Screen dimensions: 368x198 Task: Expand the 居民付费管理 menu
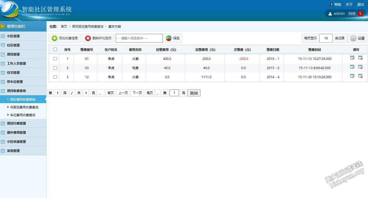(23, 123)
